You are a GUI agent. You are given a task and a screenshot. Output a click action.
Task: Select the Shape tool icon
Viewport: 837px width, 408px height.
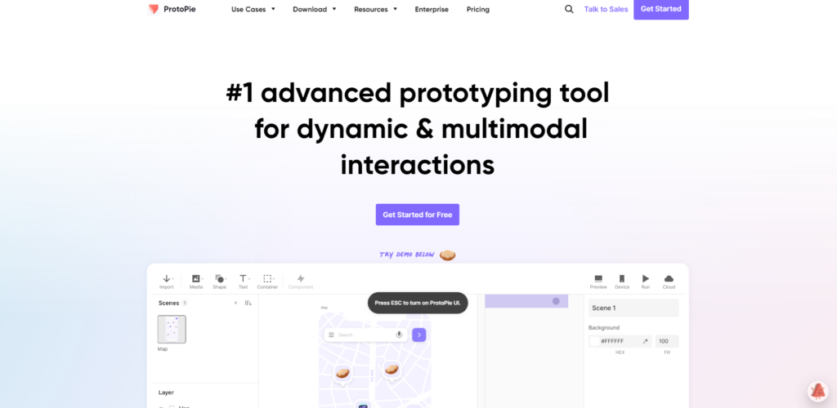219,280
